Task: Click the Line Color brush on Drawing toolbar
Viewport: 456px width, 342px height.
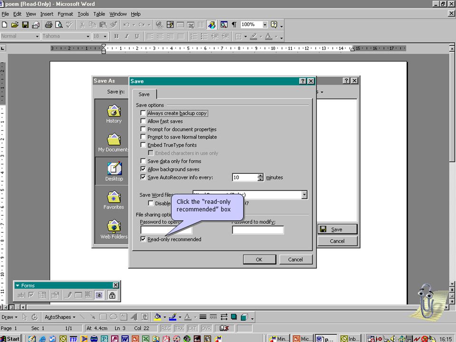Action: [x=173, y=317]
